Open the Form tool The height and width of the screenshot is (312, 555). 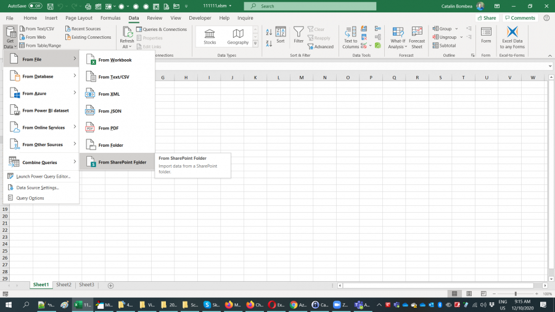486,35
